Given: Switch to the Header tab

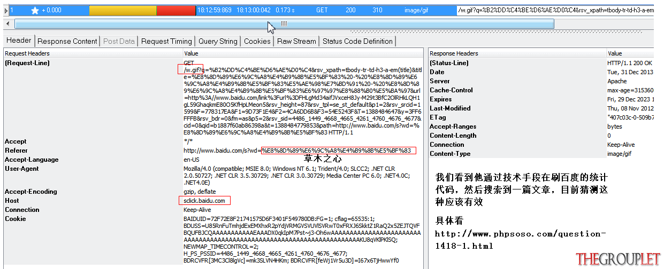Looking at the screenshot, I should (x=19, y=41).
